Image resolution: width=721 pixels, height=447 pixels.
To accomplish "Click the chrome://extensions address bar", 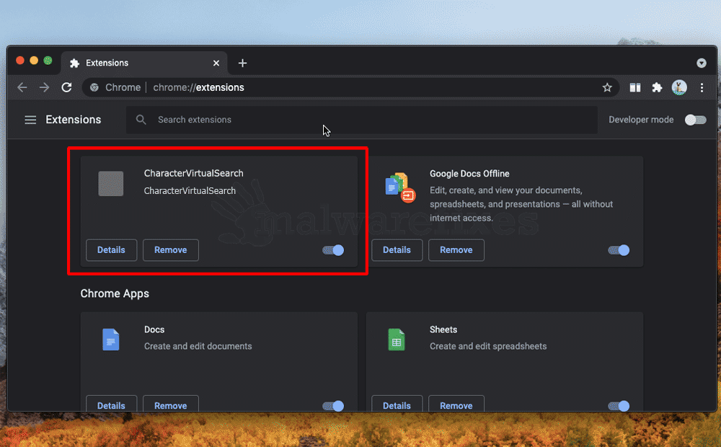I will [350, 87].
